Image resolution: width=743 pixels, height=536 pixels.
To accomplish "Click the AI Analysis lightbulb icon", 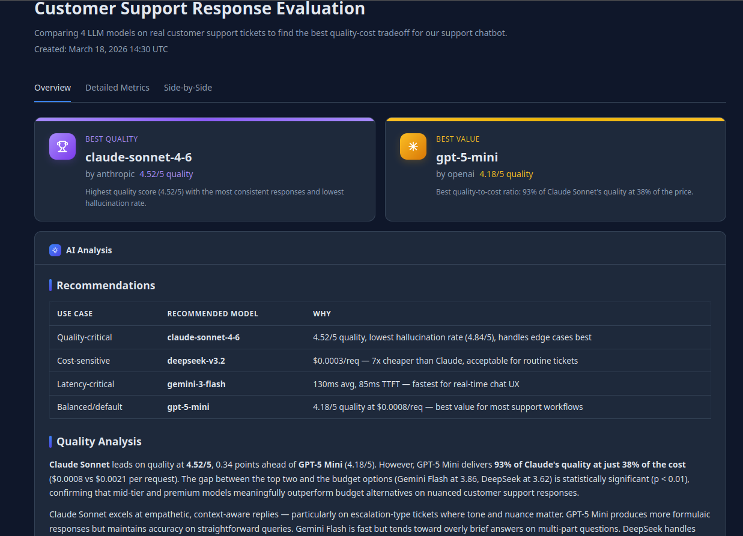I will [x=55, y=250].
